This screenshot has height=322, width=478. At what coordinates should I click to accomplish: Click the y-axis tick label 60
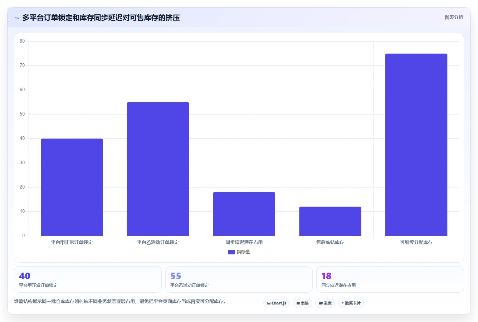coord(22,90)
